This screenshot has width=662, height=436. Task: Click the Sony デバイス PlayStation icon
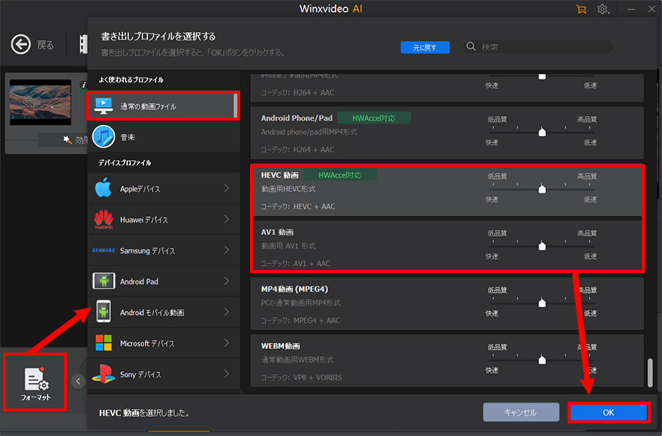click(x=103, y=374)
